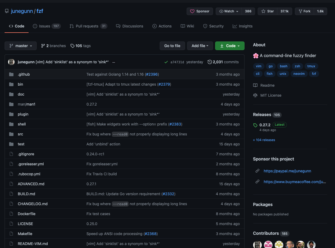
Task: Open the .github folder
Action: (x=24, y=74)
